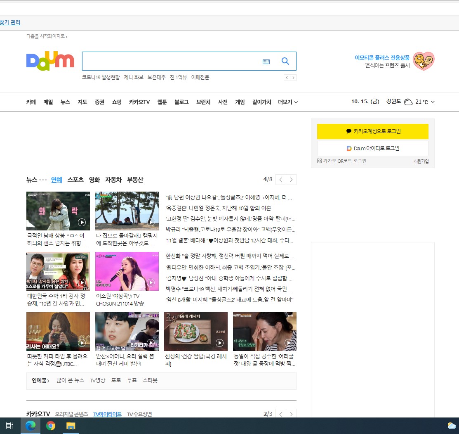Click the yellow 카카오계정으로 로그인 button

(x=373, y=131)
